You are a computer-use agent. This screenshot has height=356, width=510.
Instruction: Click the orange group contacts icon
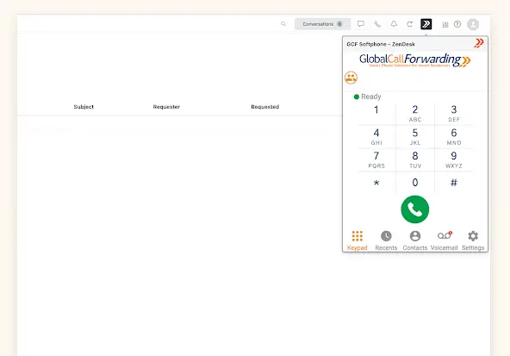351,78
